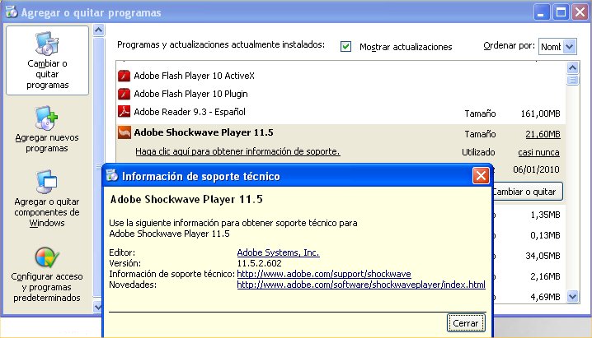This screenshot has height=338, width=592.
Task: Select Adobe Flash Player 10 Plugin entry
Action: click(x=190, y=94)
